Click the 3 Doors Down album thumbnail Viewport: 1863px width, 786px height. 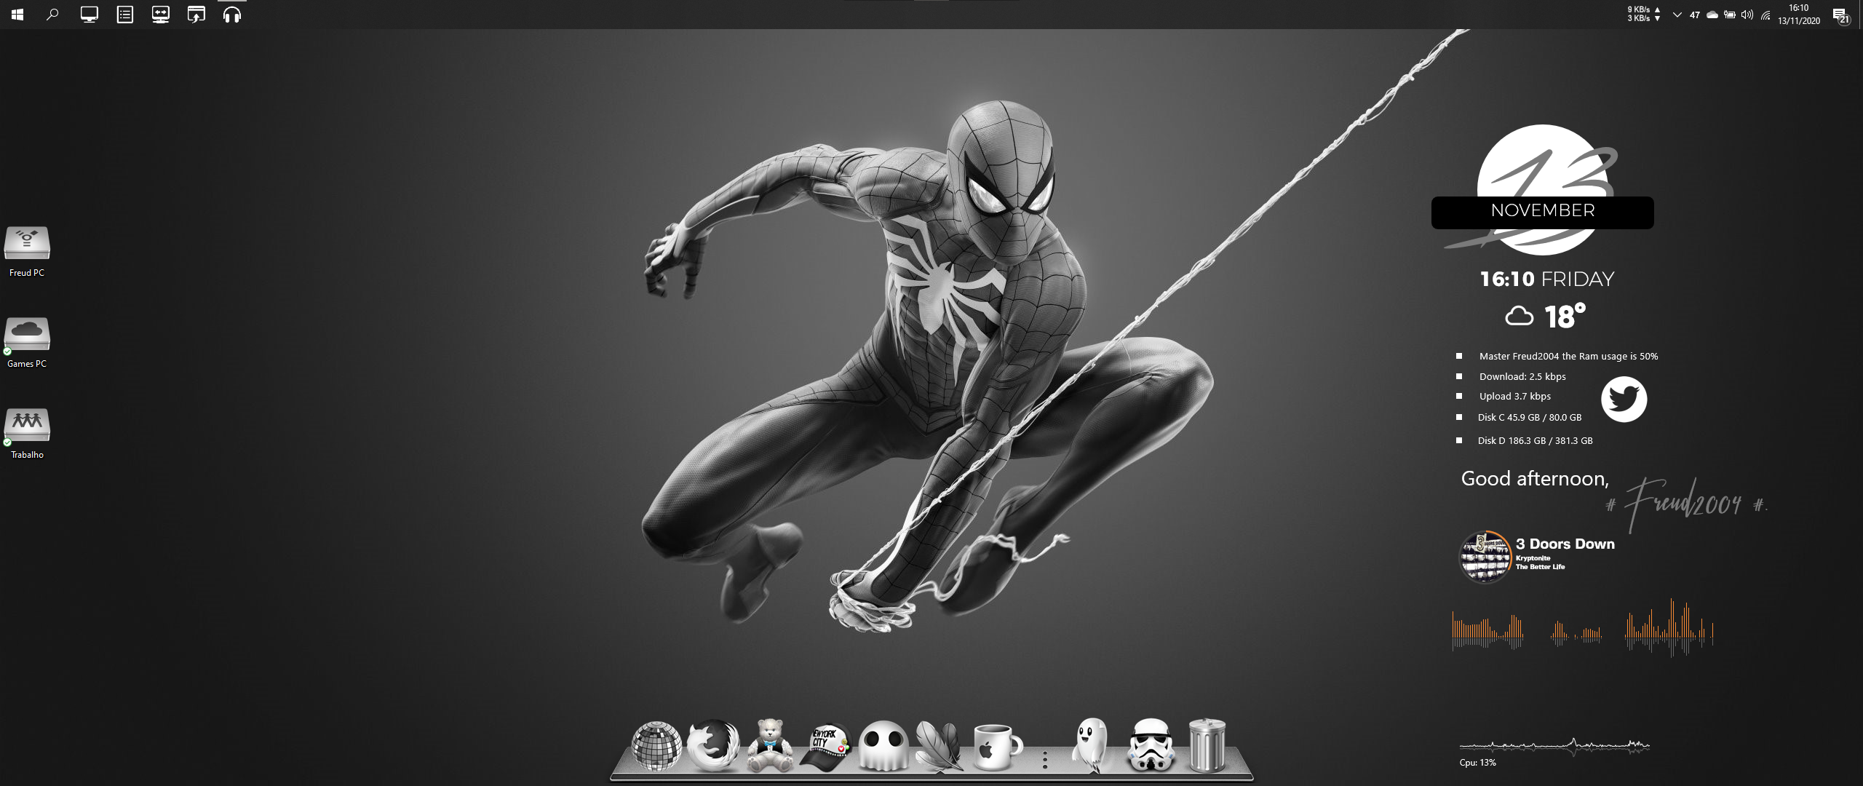(x=1485, y=557)
